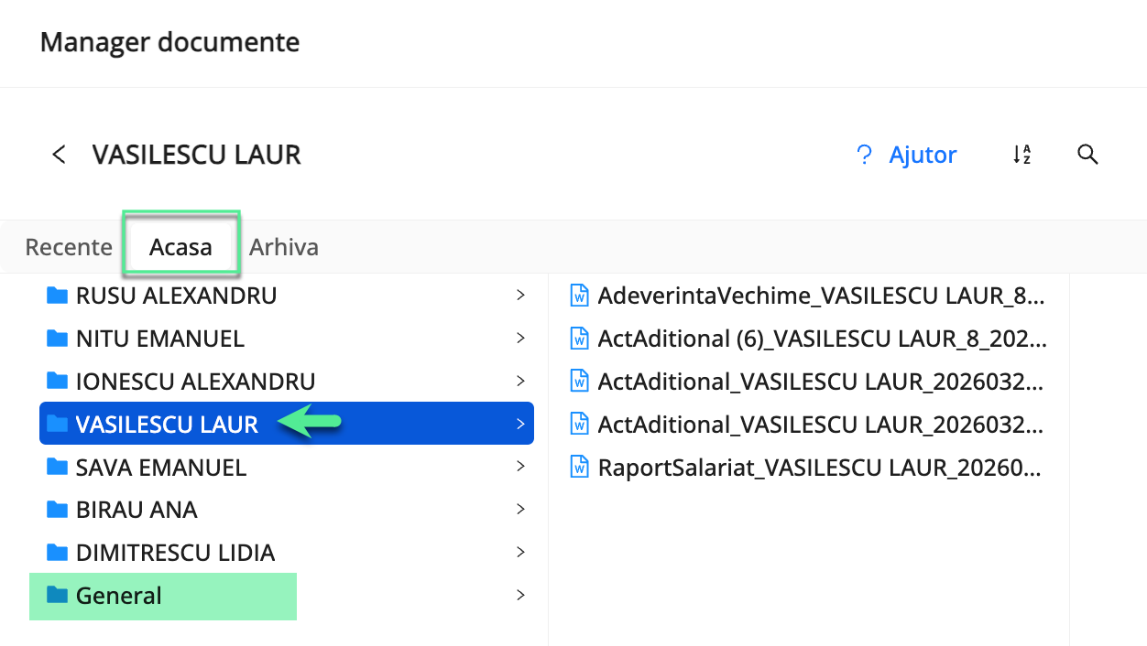Viewport: 1147px width, 646px height.
Task: Click the AdeverintaVechime document Word icon
Action: [x=579, y=296]
